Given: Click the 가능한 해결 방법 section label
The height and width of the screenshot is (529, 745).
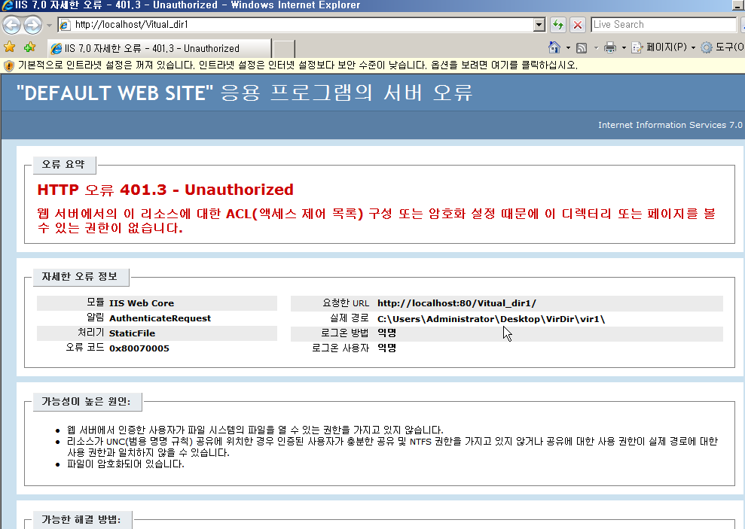Looking at the screenshot, I should tap(81, 519).
